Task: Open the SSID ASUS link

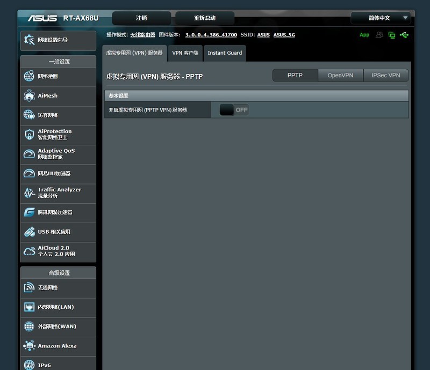Action: point(263,35)
